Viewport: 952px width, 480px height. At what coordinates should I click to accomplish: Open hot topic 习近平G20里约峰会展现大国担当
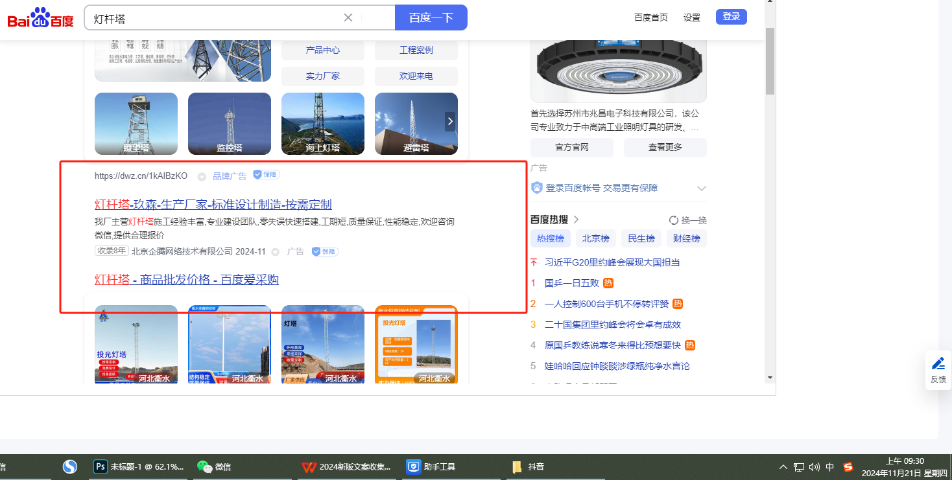612,262
